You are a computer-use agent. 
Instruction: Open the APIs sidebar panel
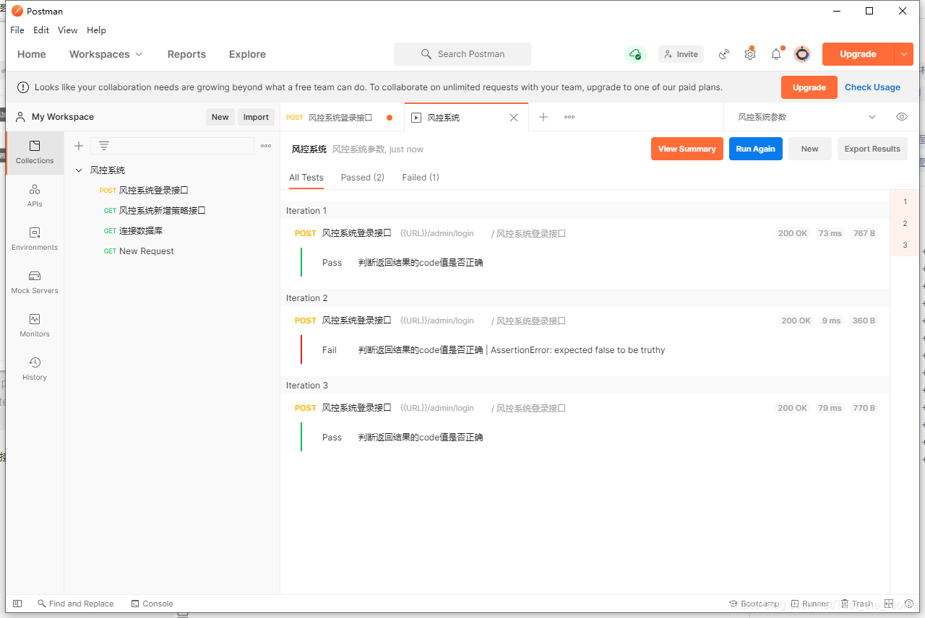click(x=35, y=196)
